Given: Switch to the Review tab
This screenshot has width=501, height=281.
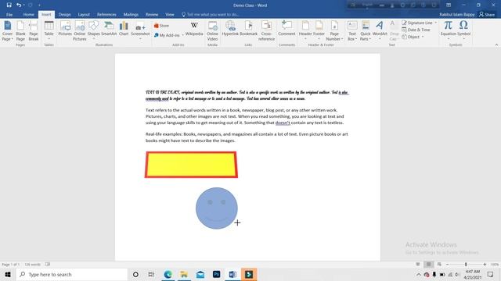Looking at the screenshot, I should (x=152, y=15).
